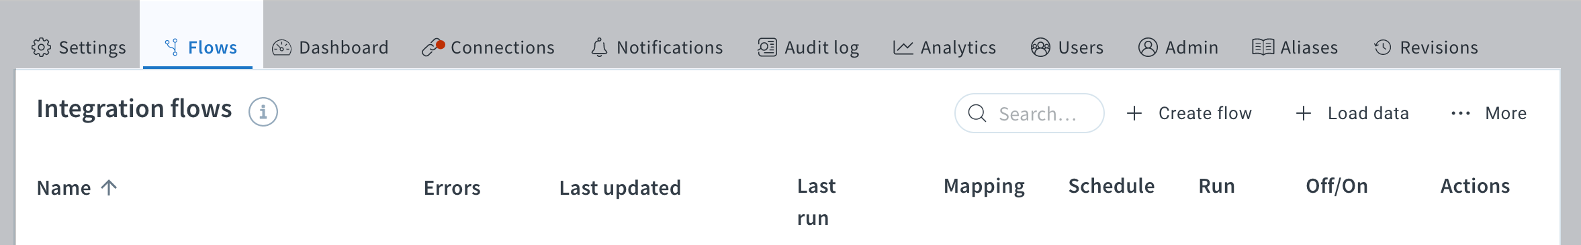
Task: Click the Create flow button
Action: coord(1189,113)
